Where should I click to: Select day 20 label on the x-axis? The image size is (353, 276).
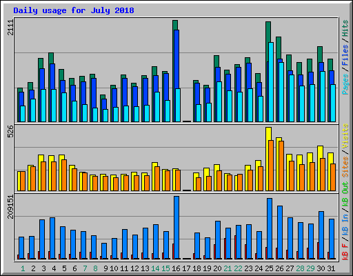click(x=217, y=268)
